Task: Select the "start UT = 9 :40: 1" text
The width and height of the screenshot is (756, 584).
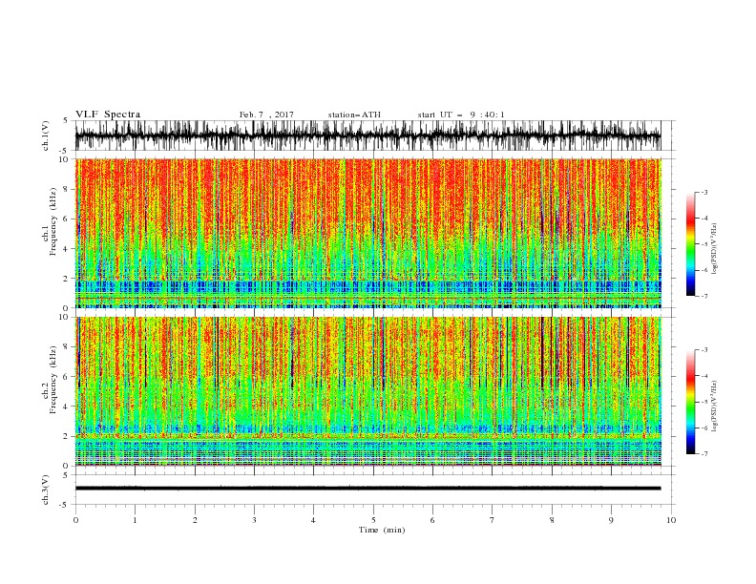Action: (461, 115)
